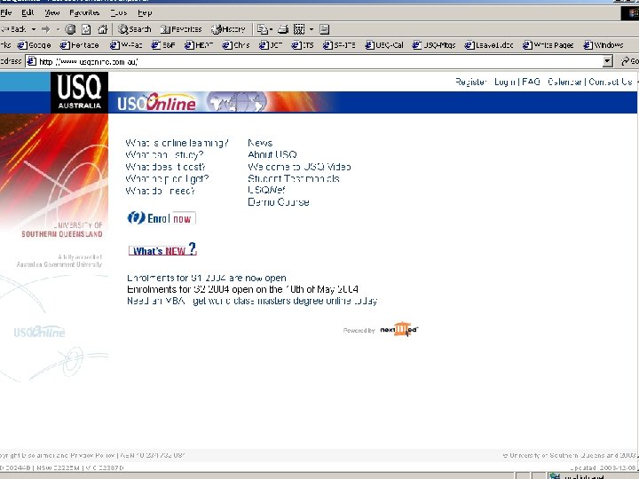Open the View menu
Screen dimensions: 639x479
[52, 12]
